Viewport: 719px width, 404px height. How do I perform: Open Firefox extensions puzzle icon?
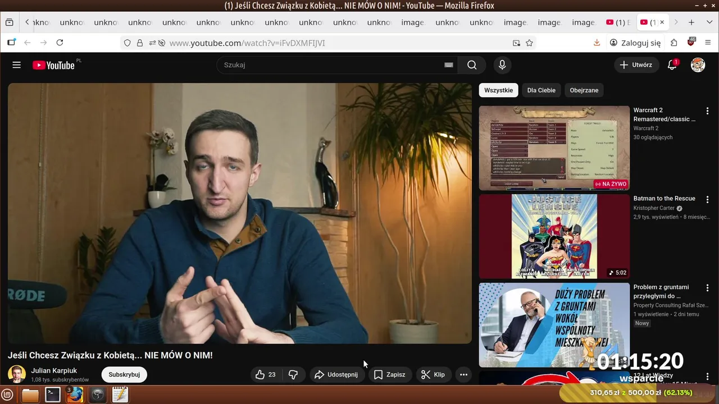click(x=674, y=43)
